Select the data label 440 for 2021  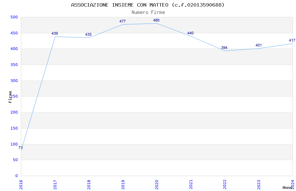click(190, 33)
